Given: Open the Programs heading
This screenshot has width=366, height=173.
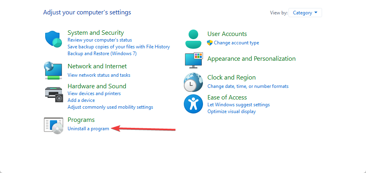Looking at the screenshot, I should pyautogui.click(x=81, y=120).
